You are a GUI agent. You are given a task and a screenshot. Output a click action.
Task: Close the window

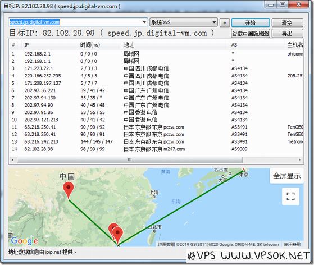[x=299, y=4]
